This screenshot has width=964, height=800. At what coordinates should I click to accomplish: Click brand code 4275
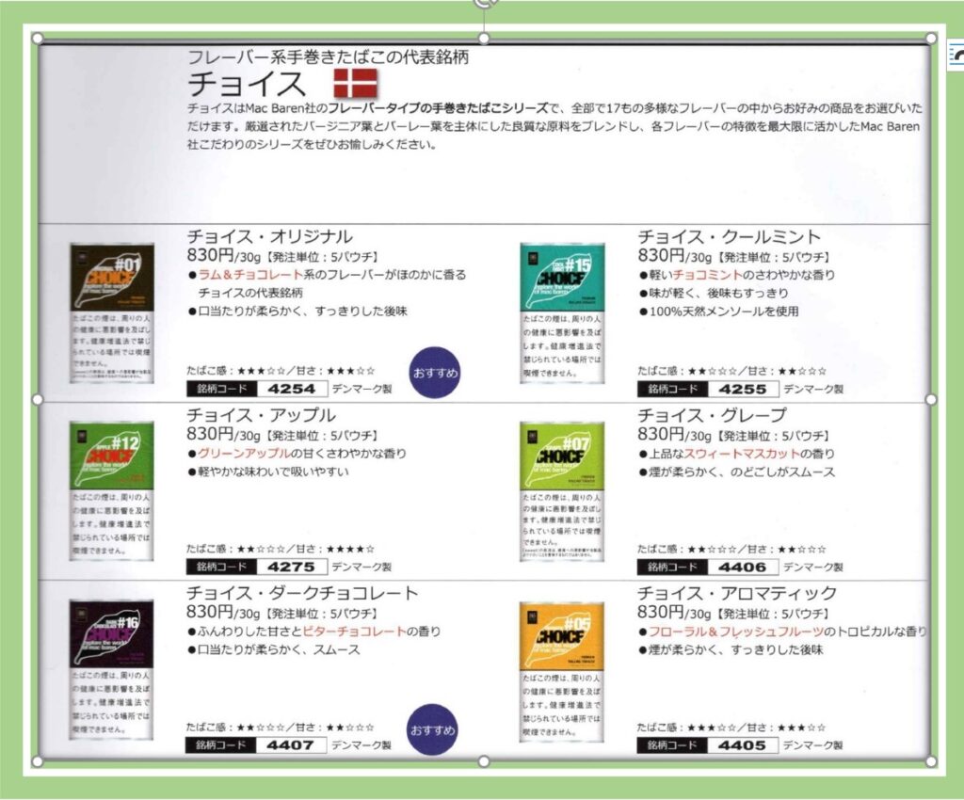pos(292,567)
